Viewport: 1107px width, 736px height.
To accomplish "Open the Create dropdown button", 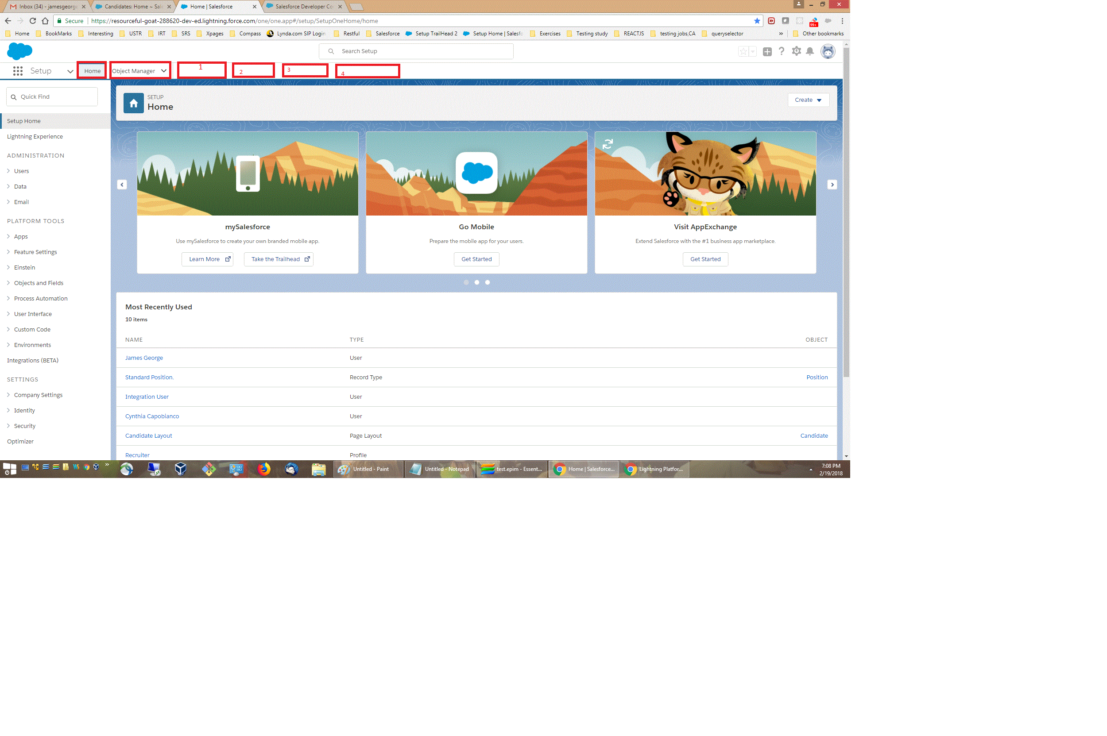I will pyautogui.click(x=808, y=100).
